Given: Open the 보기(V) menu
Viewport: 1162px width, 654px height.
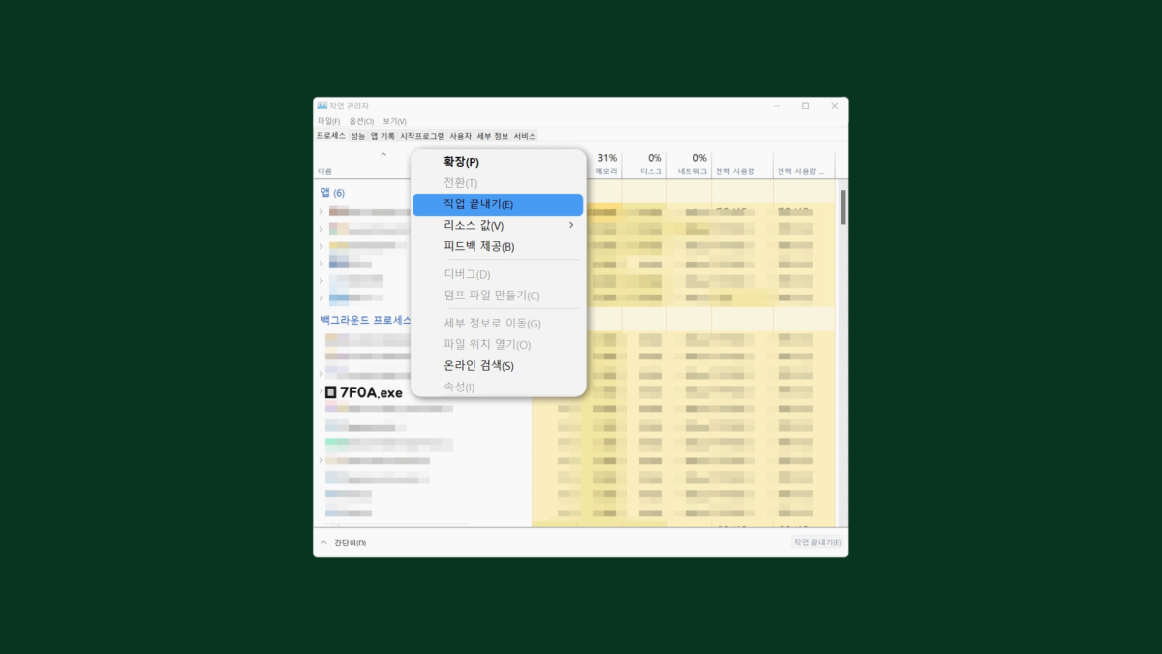Looking at the screenshot, I should (x=394, y=121).
